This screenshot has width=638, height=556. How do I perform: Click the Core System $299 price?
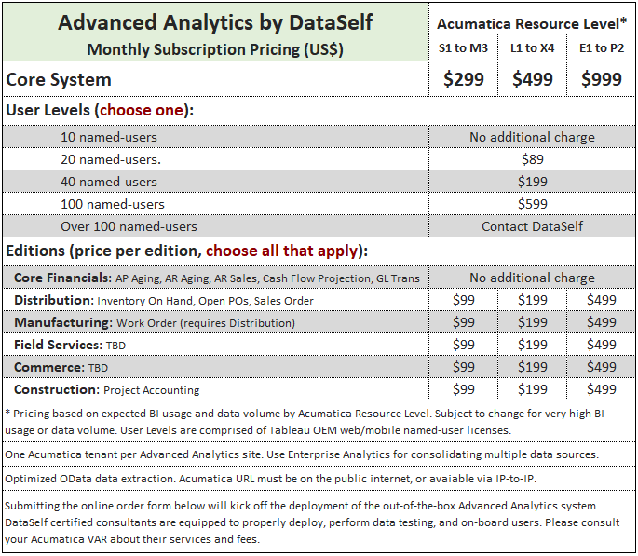464,79
